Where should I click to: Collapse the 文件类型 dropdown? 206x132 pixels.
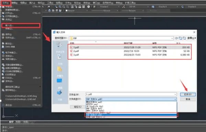point(175,99)
